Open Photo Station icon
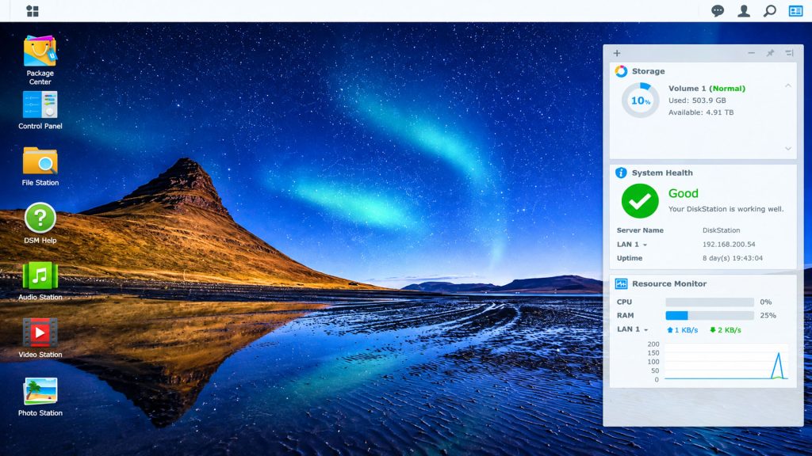The image size is (812, 456). 40,397
